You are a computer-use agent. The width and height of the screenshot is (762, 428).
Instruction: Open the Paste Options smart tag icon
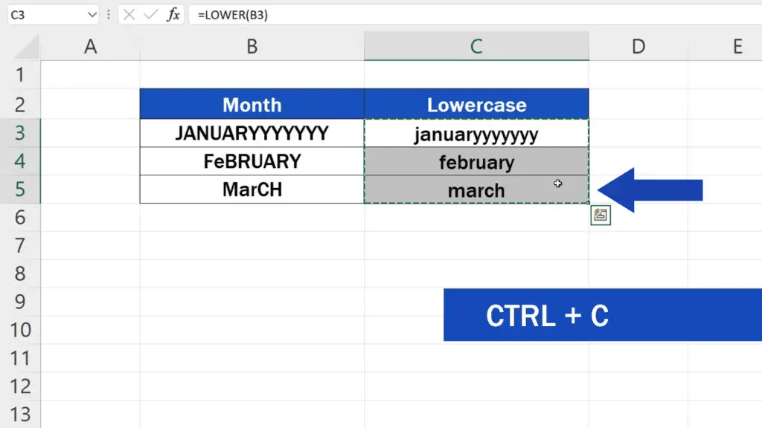(x=601, y=215)
